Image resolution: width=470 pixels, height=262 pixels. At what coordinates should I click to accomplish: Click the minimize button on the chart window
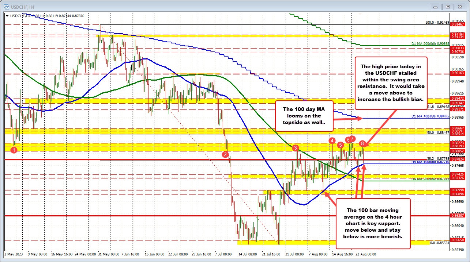coord(435,7)
